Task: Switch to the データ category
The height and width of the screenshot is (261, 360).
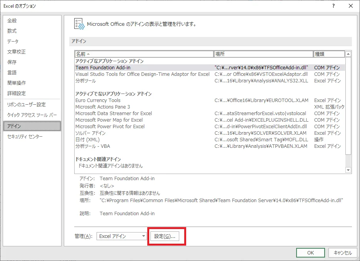Action: coord(13,41)
